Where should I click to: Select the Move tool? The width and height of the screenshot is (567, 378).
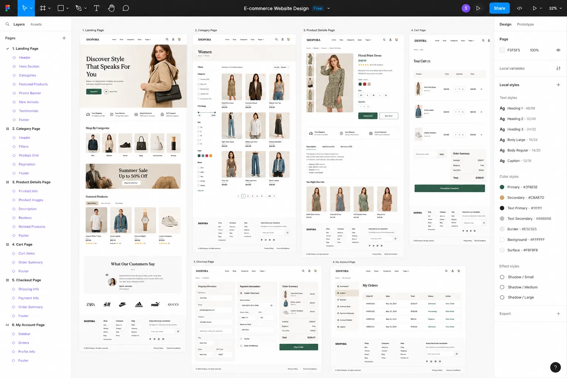24,8
